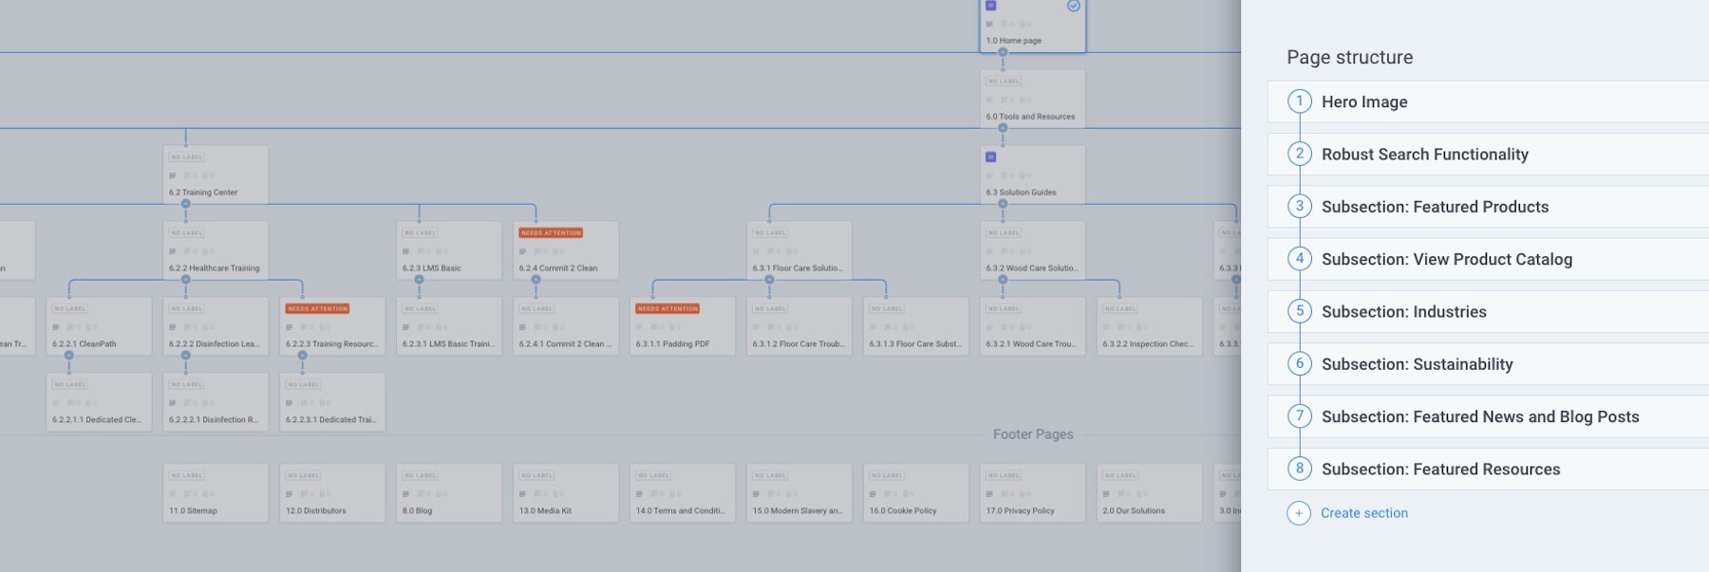This screenshot has height=572, width=1709.
Task: Select the 1.0 Home page card
Action: click(x=1032, y=26)
